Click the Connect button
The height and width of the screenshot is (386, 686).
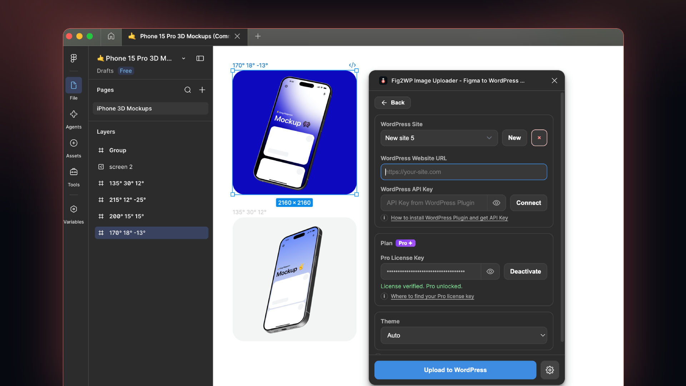528,203
